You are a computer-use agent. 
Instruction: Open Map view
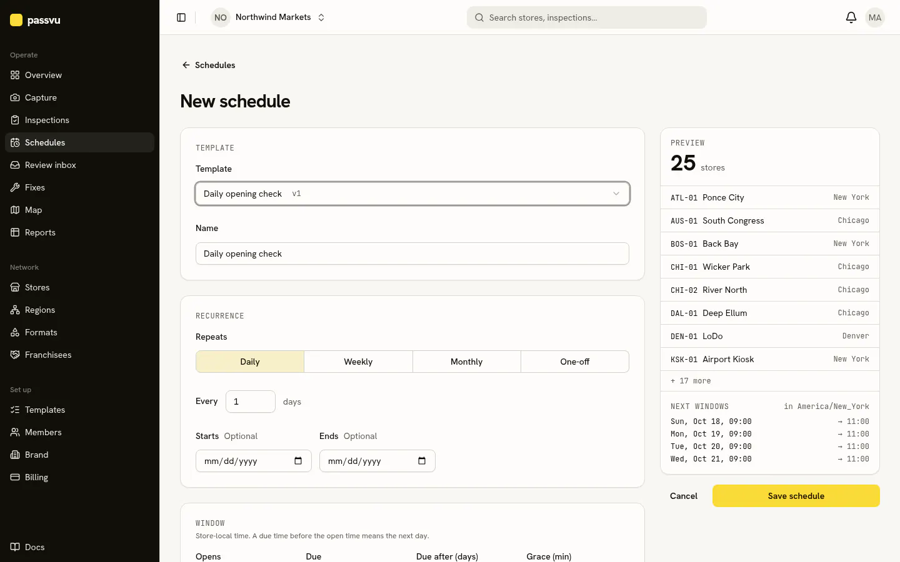(x=79, y=210)
